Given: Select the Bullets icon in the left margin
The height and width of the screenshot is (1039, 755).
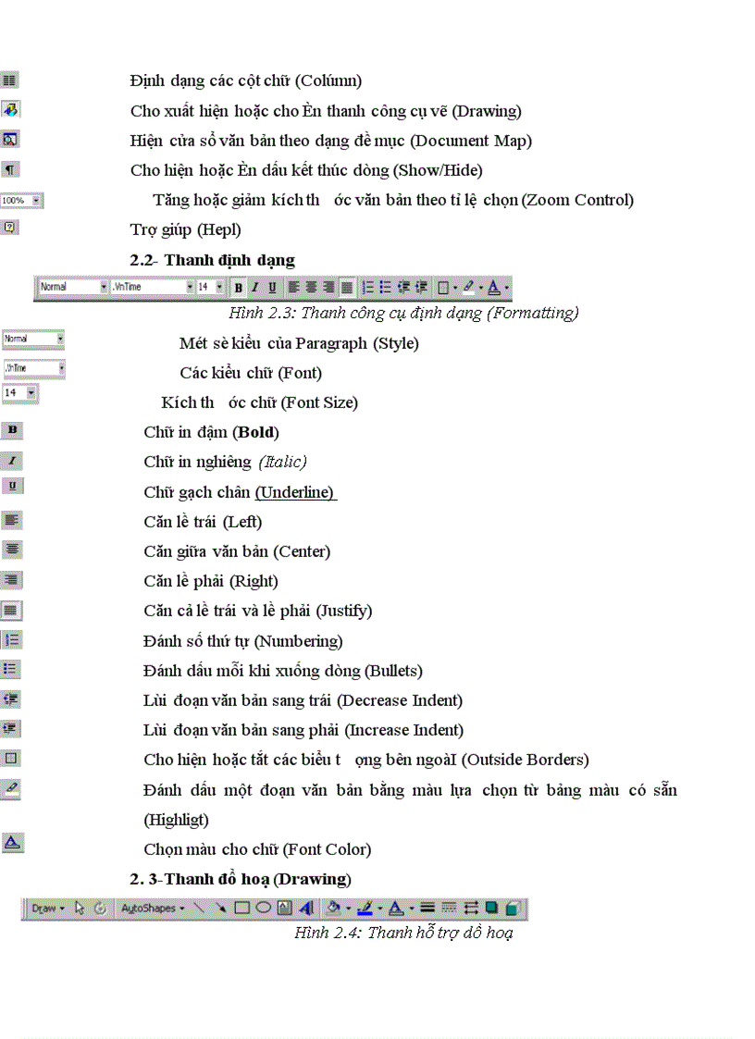Looking at the screenshot, I should (10, 669).
